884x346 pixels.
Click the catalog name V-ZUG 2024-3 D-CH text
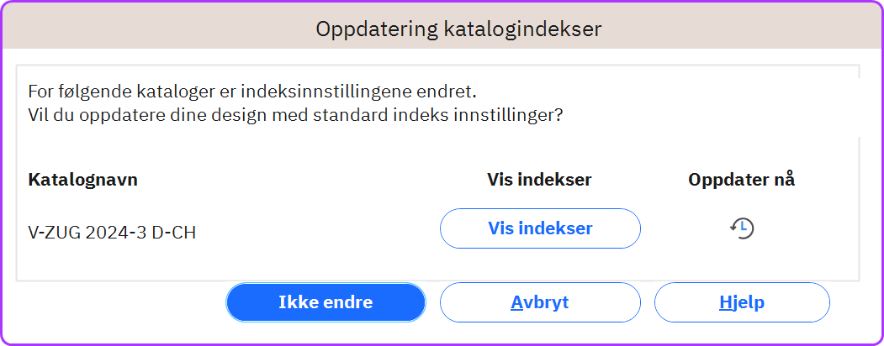[x=112, y=233]
